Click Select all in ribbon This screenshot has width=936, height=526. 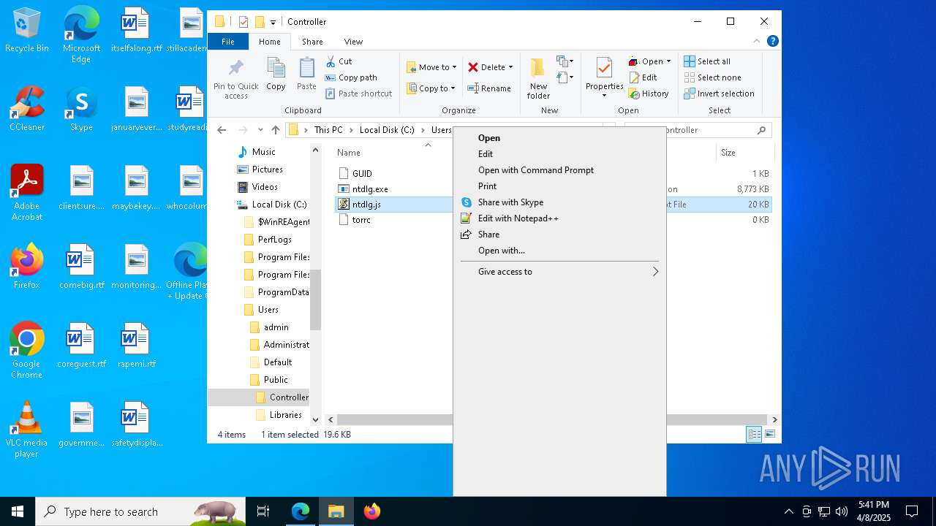click(707, 61)
